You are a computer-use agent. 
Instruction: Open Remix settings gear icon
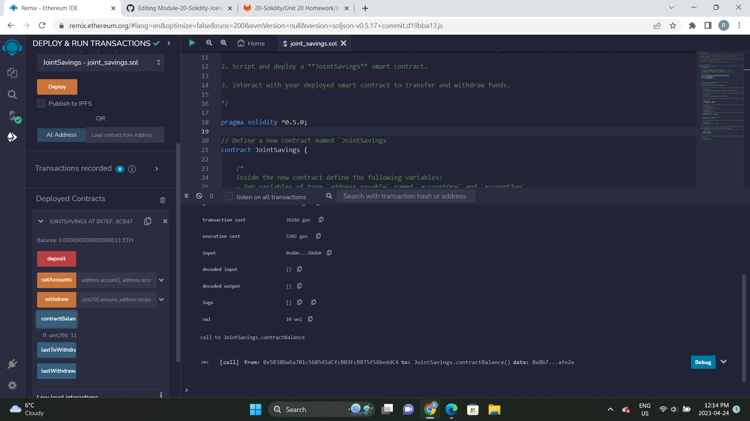pos(12,386)
